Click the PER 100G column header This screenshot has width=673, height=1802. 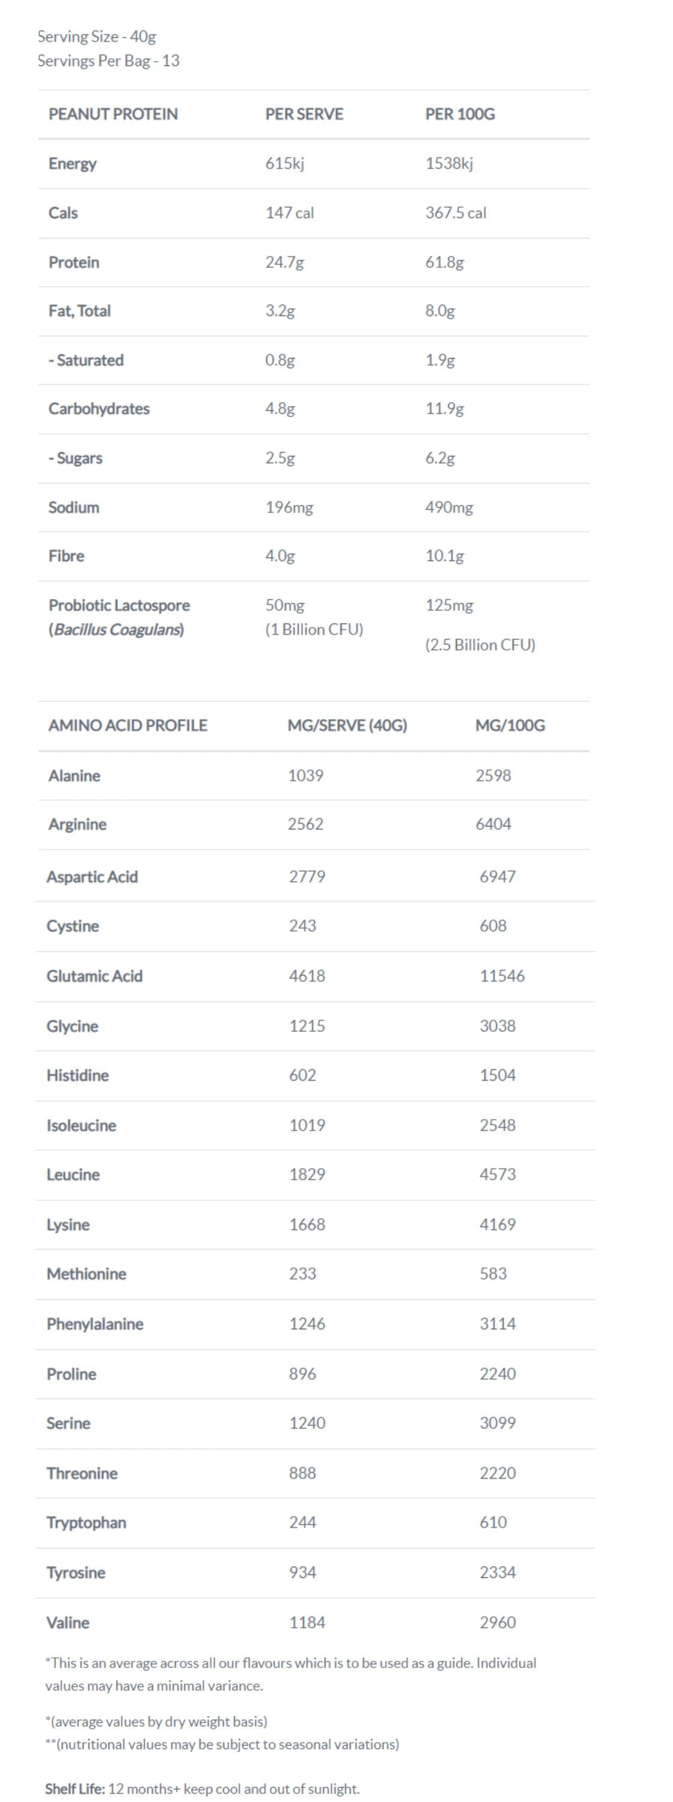point(460,114)
